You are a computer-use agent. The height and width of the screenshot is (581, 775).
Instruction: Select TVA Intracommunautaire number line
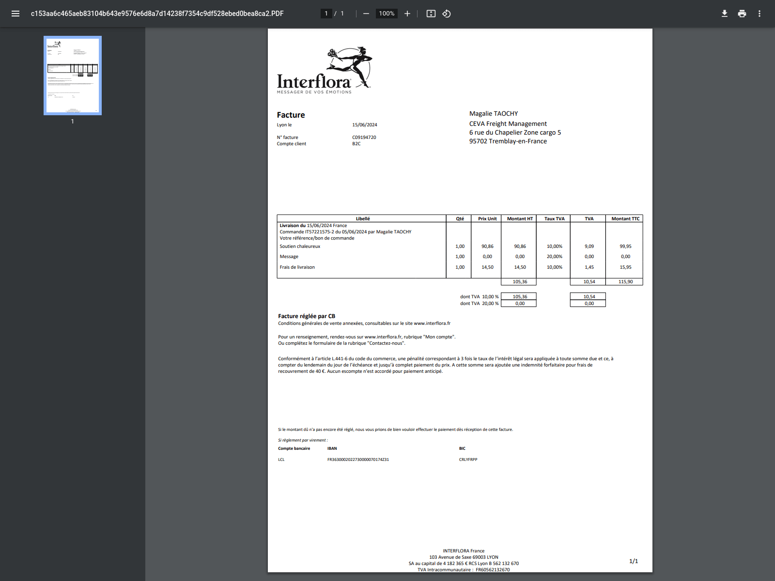pos(464,570)
